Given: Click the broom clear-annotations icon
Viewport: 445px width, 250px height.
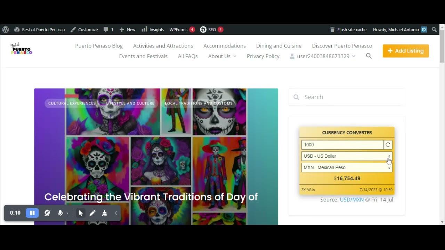Looking at the screenshot, I should [x=104, y=213].
